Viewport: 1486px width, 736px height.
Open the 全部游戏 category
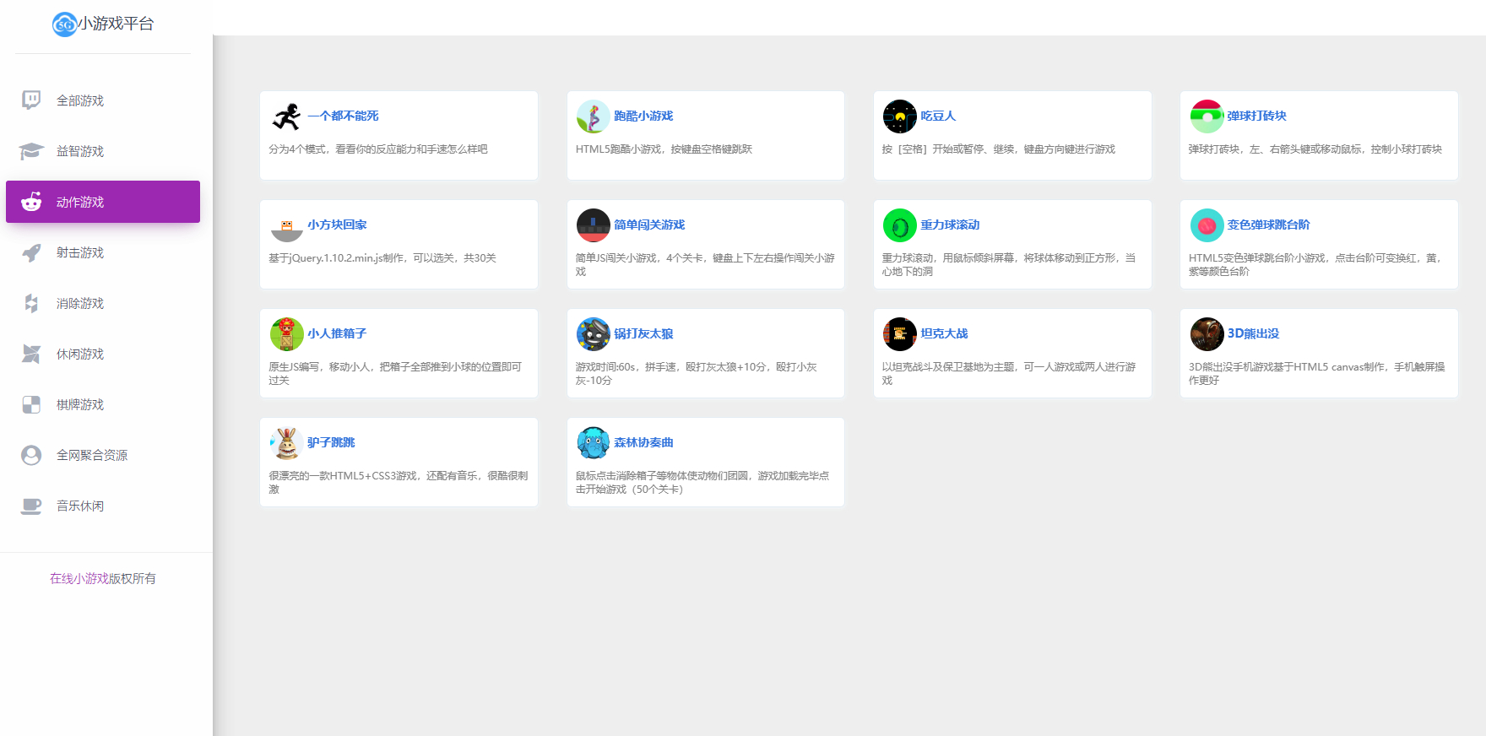point(103,100)
